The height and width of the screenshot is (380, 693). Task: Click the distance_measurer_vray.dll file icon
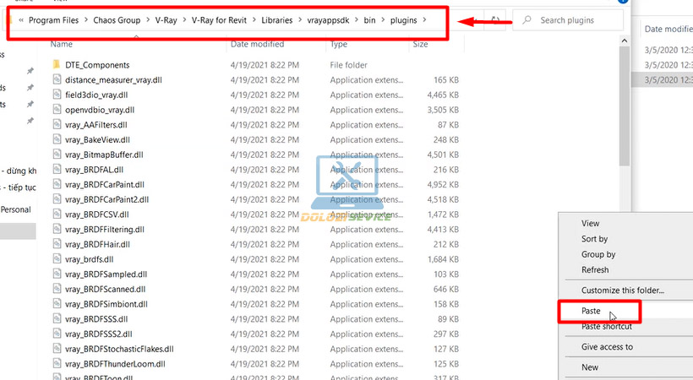click(x=56, y=80)
